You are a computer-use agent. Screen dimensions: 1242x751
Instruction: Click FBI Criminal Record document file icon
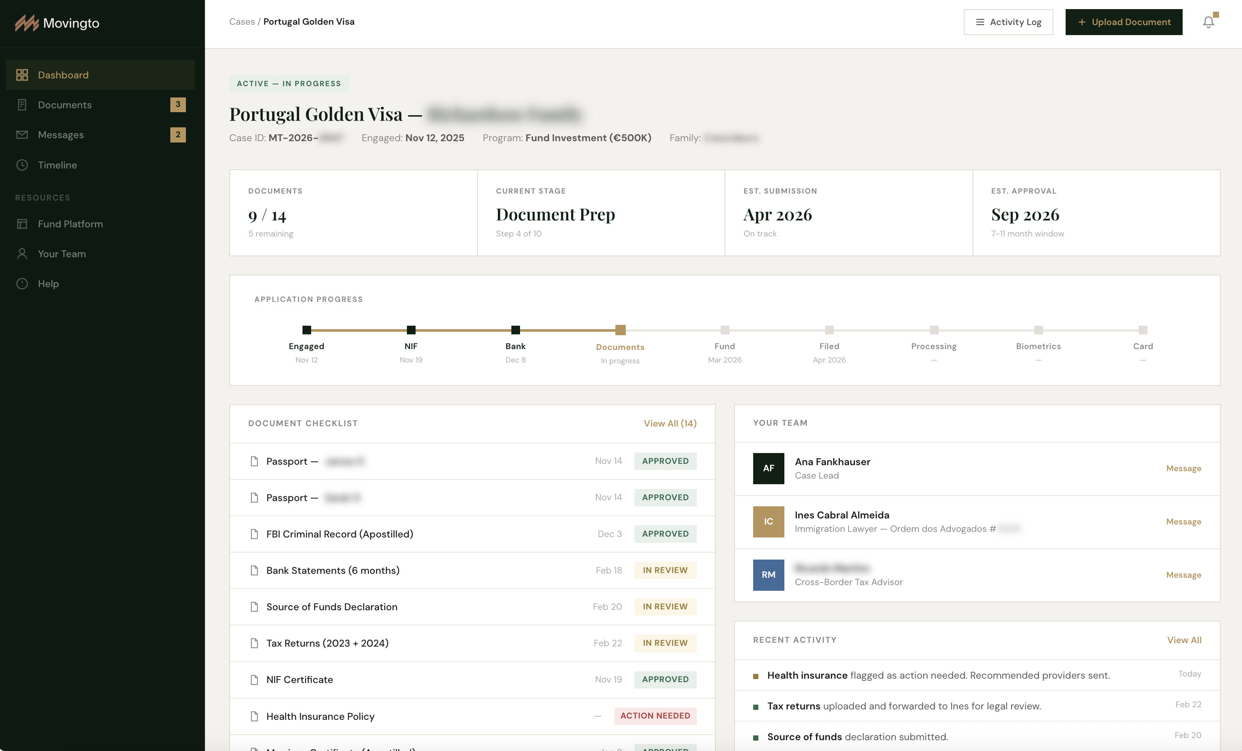click(254, 534)
